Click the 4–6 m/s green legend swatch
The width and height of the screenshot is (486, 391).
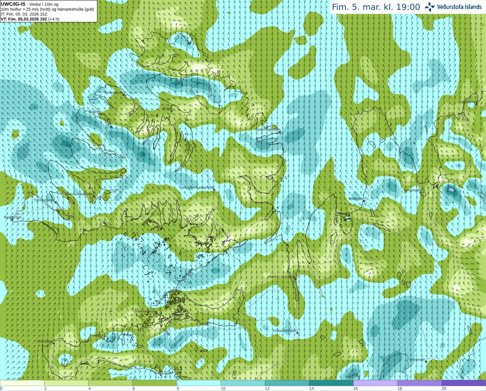click(x=110, y=383)
